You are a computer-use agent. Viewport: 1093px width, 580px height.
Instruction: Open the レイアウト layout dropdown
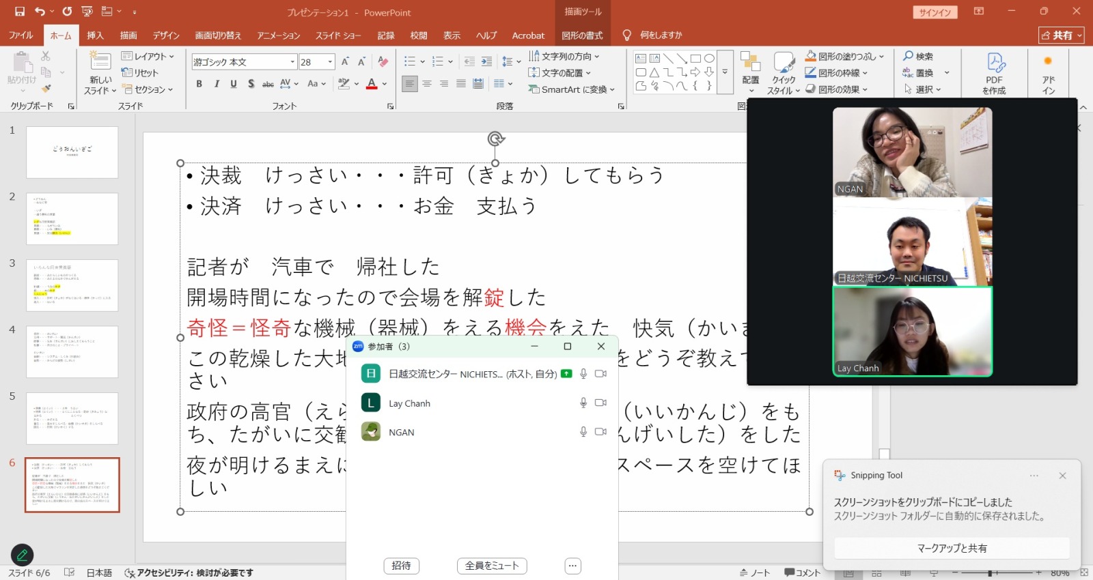click(x=148, y=56)
